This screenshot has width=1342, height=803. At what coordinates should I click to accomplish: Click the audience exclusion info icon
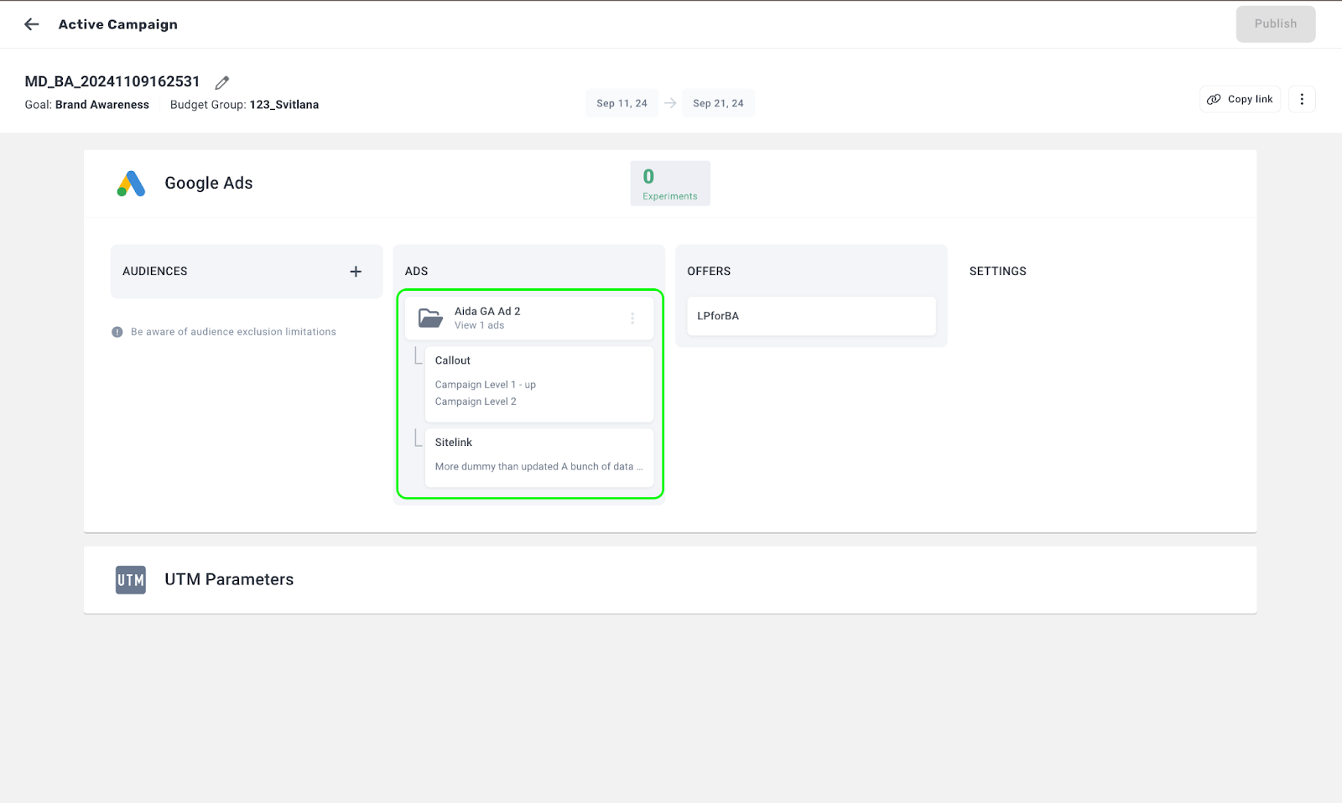click(117, 332)
